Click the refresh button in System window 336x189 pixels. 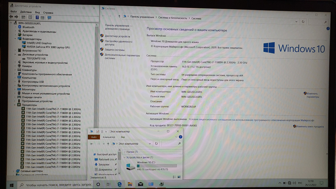click(x=303, y=21)
